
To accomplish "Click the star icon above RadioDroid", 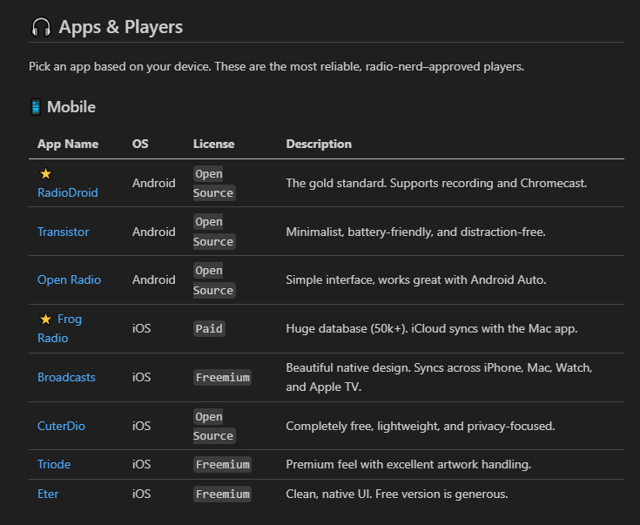I will (45, 174).
